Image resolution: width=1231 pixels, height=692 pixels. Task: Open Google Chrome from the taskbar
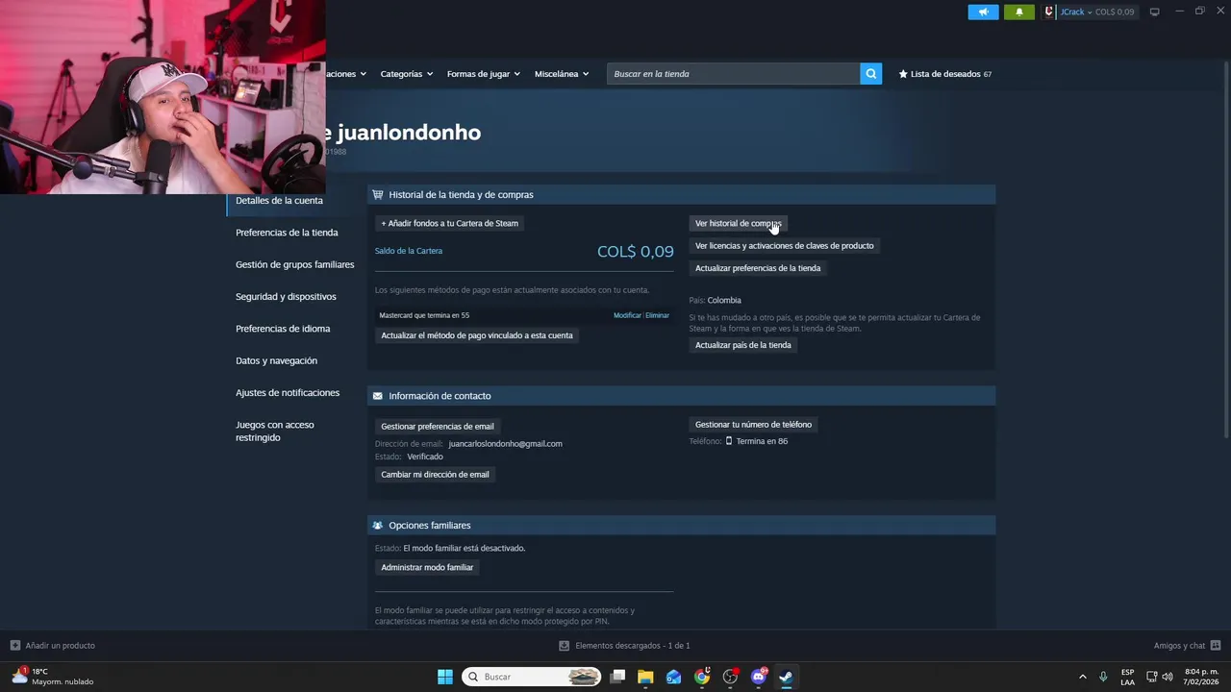[702, 677]
